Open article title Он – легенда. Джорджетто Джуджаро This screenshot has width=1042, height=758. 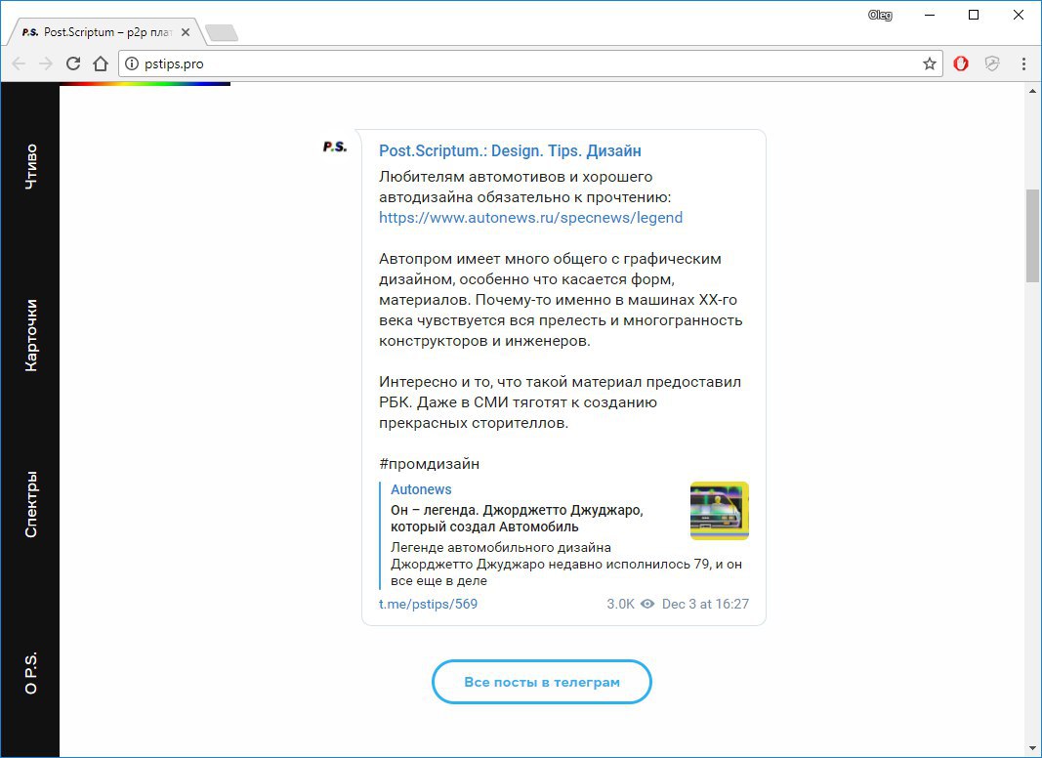click(x=517, y=518)
